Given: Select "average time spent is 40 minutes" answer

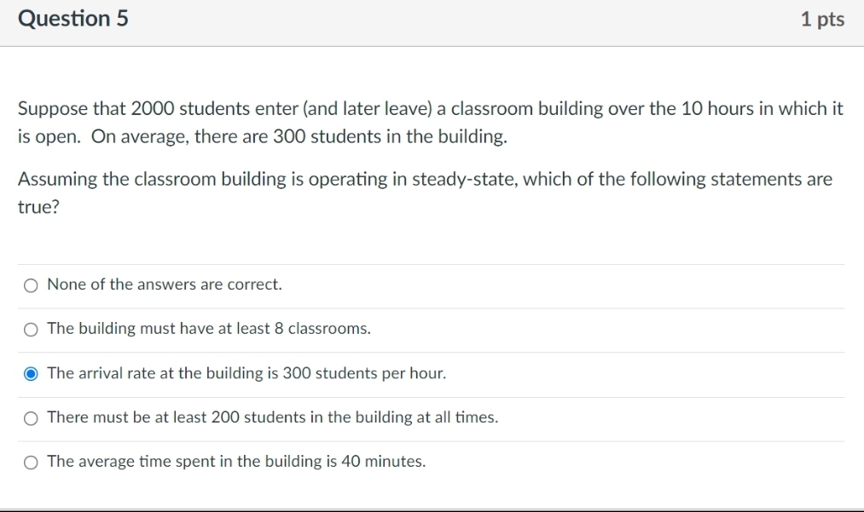Looking at the screenshot, I should [x=31, y=462].
